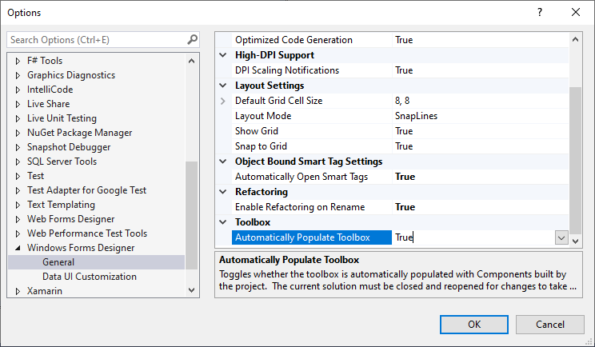
Task: Collapse the Refactoring category
Action: 223,192
